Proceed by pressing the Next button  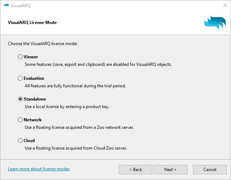pyautogui.click(x=170, y=170)
